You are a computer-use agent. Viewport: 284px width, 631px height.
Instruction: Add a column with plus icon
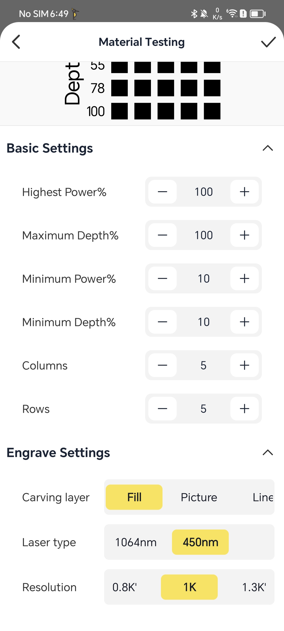click(244, 365)
